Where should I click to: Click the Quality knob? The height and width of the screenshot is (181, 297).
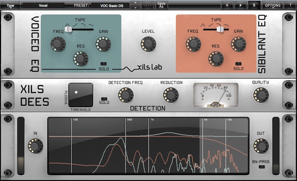coord(261,94)
